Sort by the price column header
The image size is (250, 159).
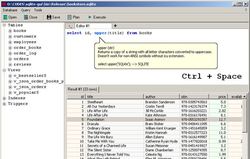[218, 96]
